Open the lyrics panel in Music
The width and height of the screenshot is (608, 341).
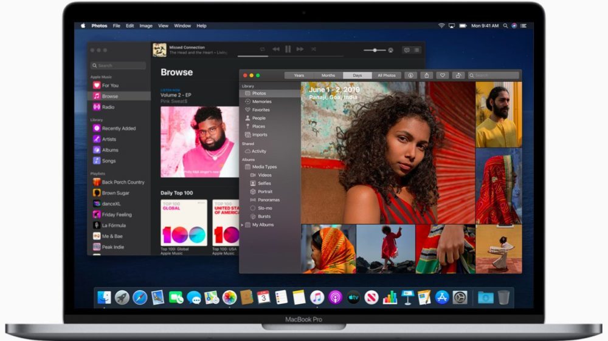[407, 50]
